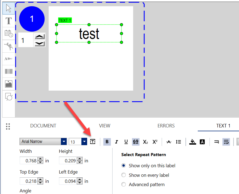Click the fill color bucket swatch
Image resolution: width=239 pixels, height=194 pixels.
[x=193, y=142]
